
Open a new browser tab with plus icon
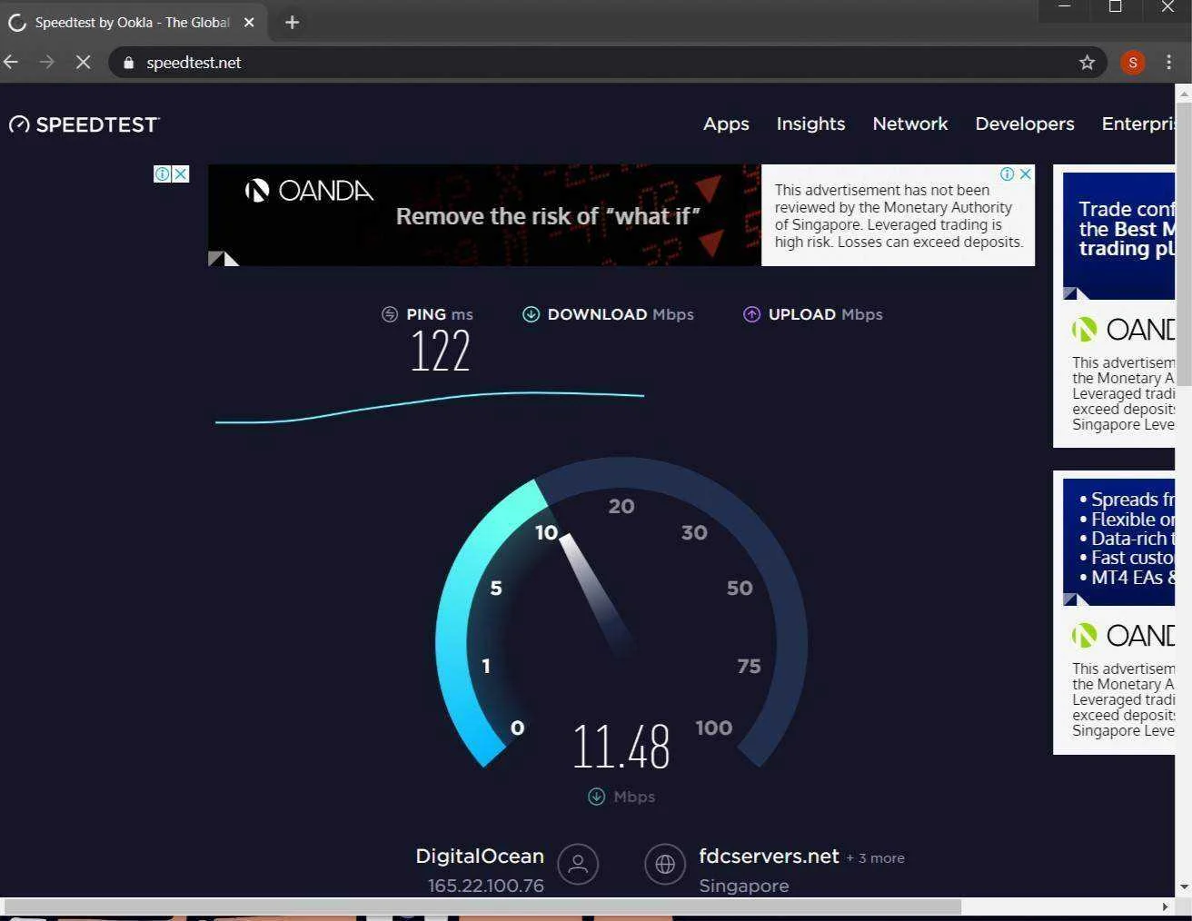click(292, 22)
